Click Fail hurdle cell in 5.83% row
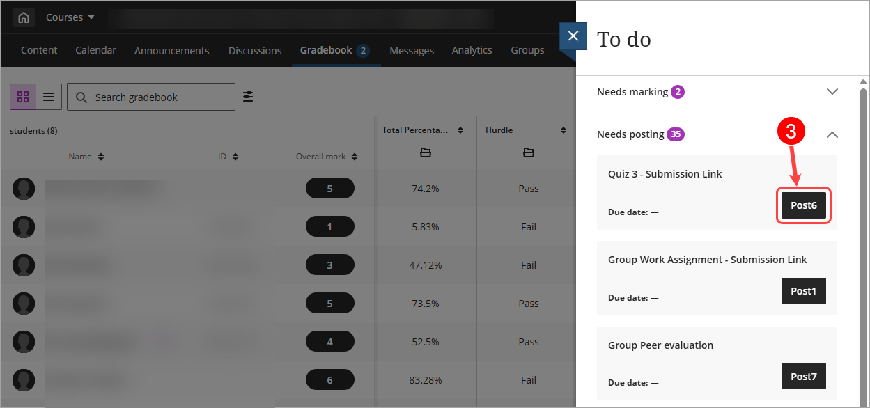Image resolution: width=870 pixels, height=408 pixels. pos(529,227)
